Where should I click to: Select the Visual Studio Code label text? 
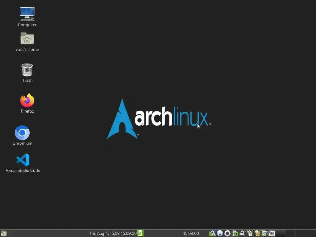[x=23, y=170]
